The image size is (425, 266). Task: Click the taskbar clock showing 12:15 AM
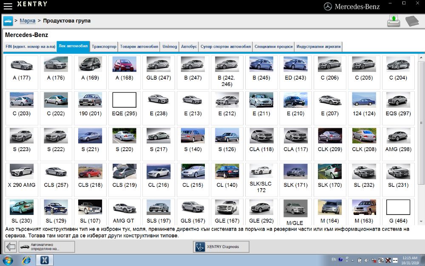click(410, 260)
